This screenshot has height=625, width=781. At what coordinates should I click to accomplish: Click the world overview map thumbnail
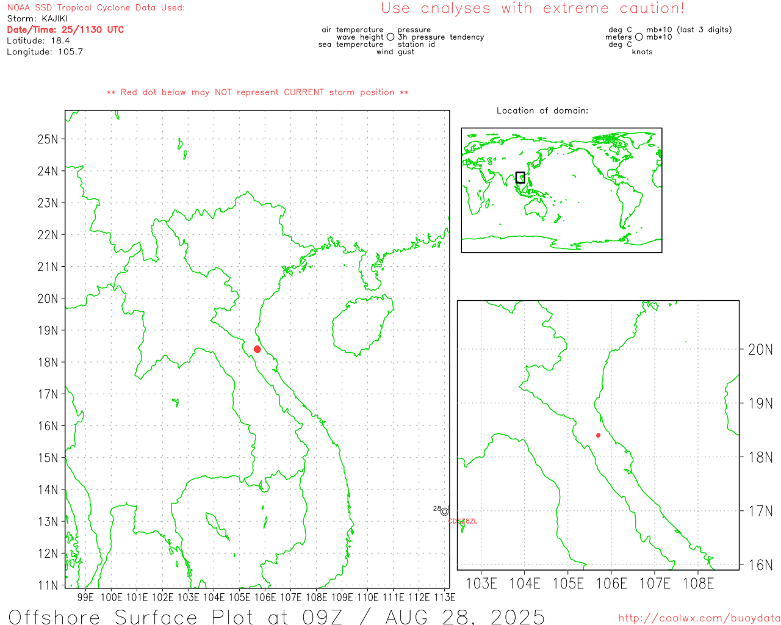click(x=561, y=190)
